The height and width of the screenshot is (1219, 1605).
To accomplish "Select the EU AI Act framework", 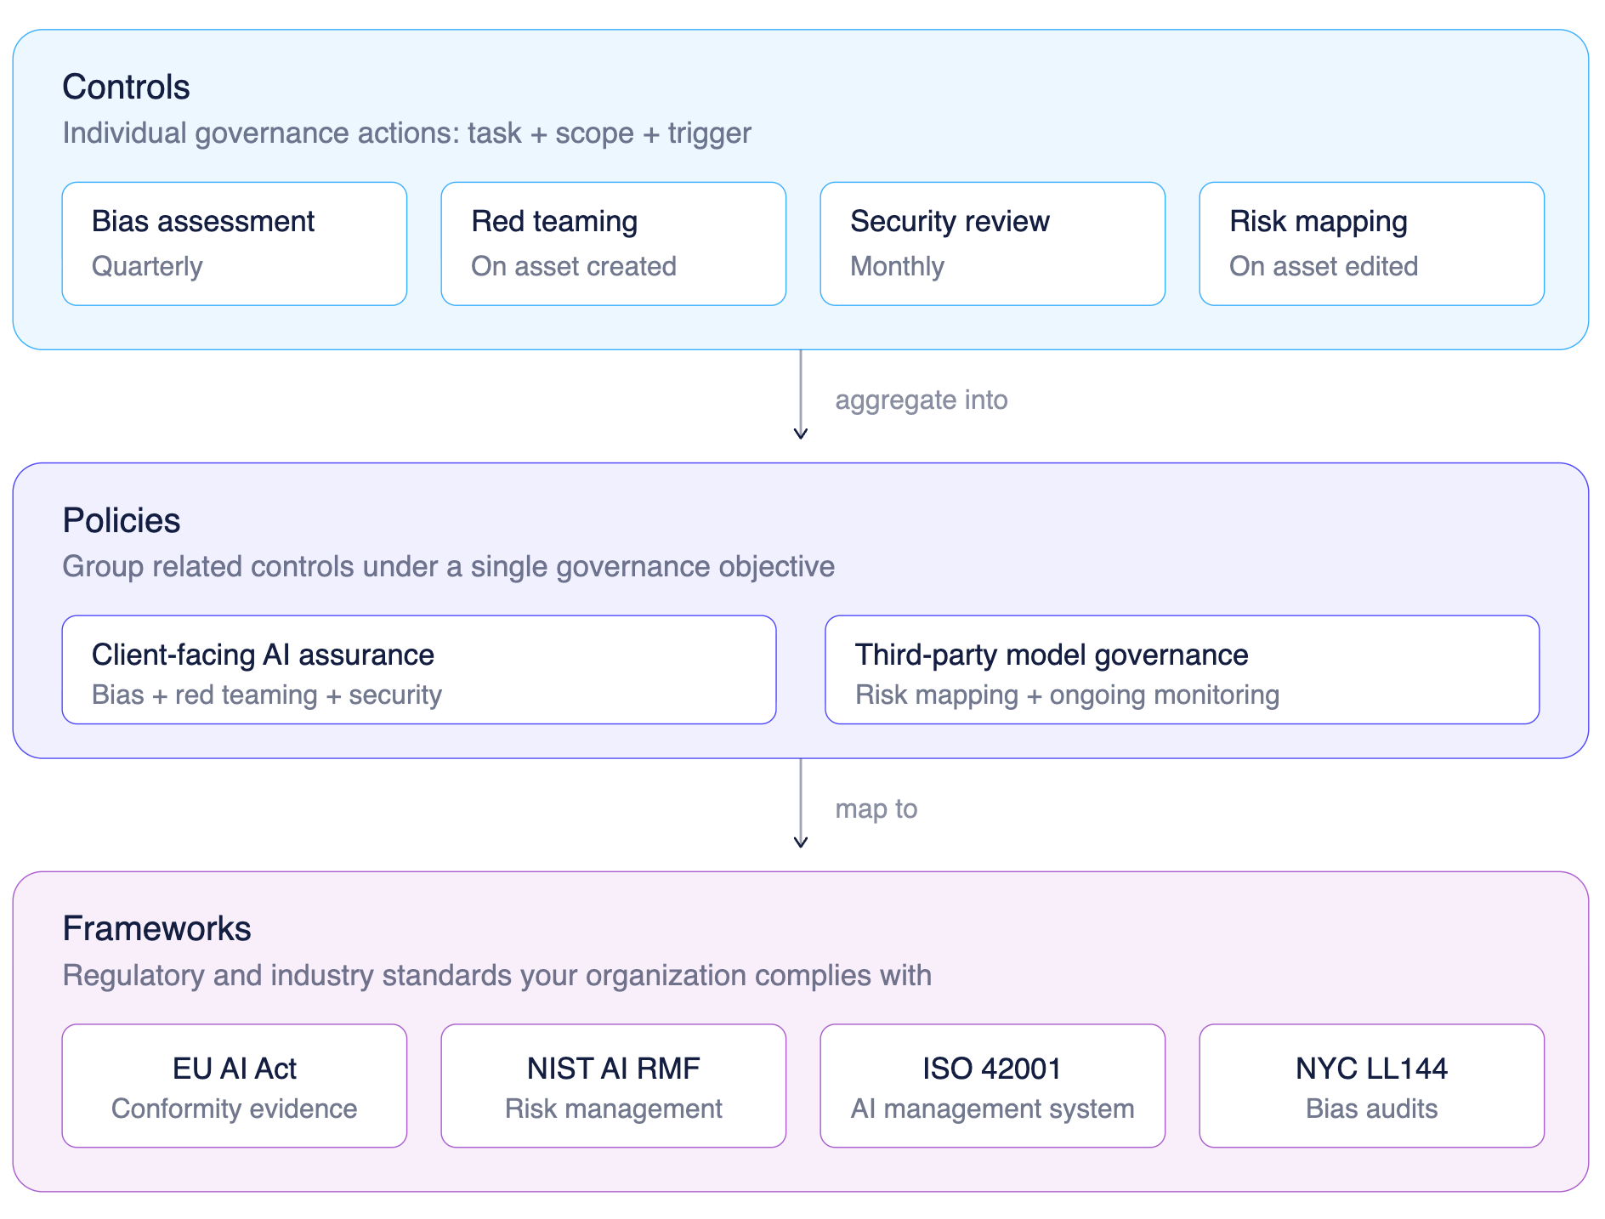I will pyautogui.click(x=235, y=1086).
